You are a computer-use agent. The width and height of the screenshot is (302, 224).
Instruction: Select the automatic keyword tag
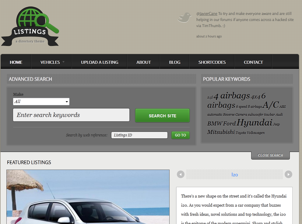[215, 115]
